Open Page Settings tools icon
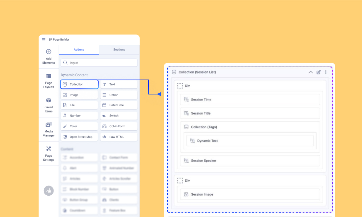This screenshot has height=217, width=362. [x=48, y=149]
